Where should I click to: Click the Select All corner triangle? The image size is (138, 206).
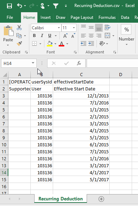coord(5,75)
